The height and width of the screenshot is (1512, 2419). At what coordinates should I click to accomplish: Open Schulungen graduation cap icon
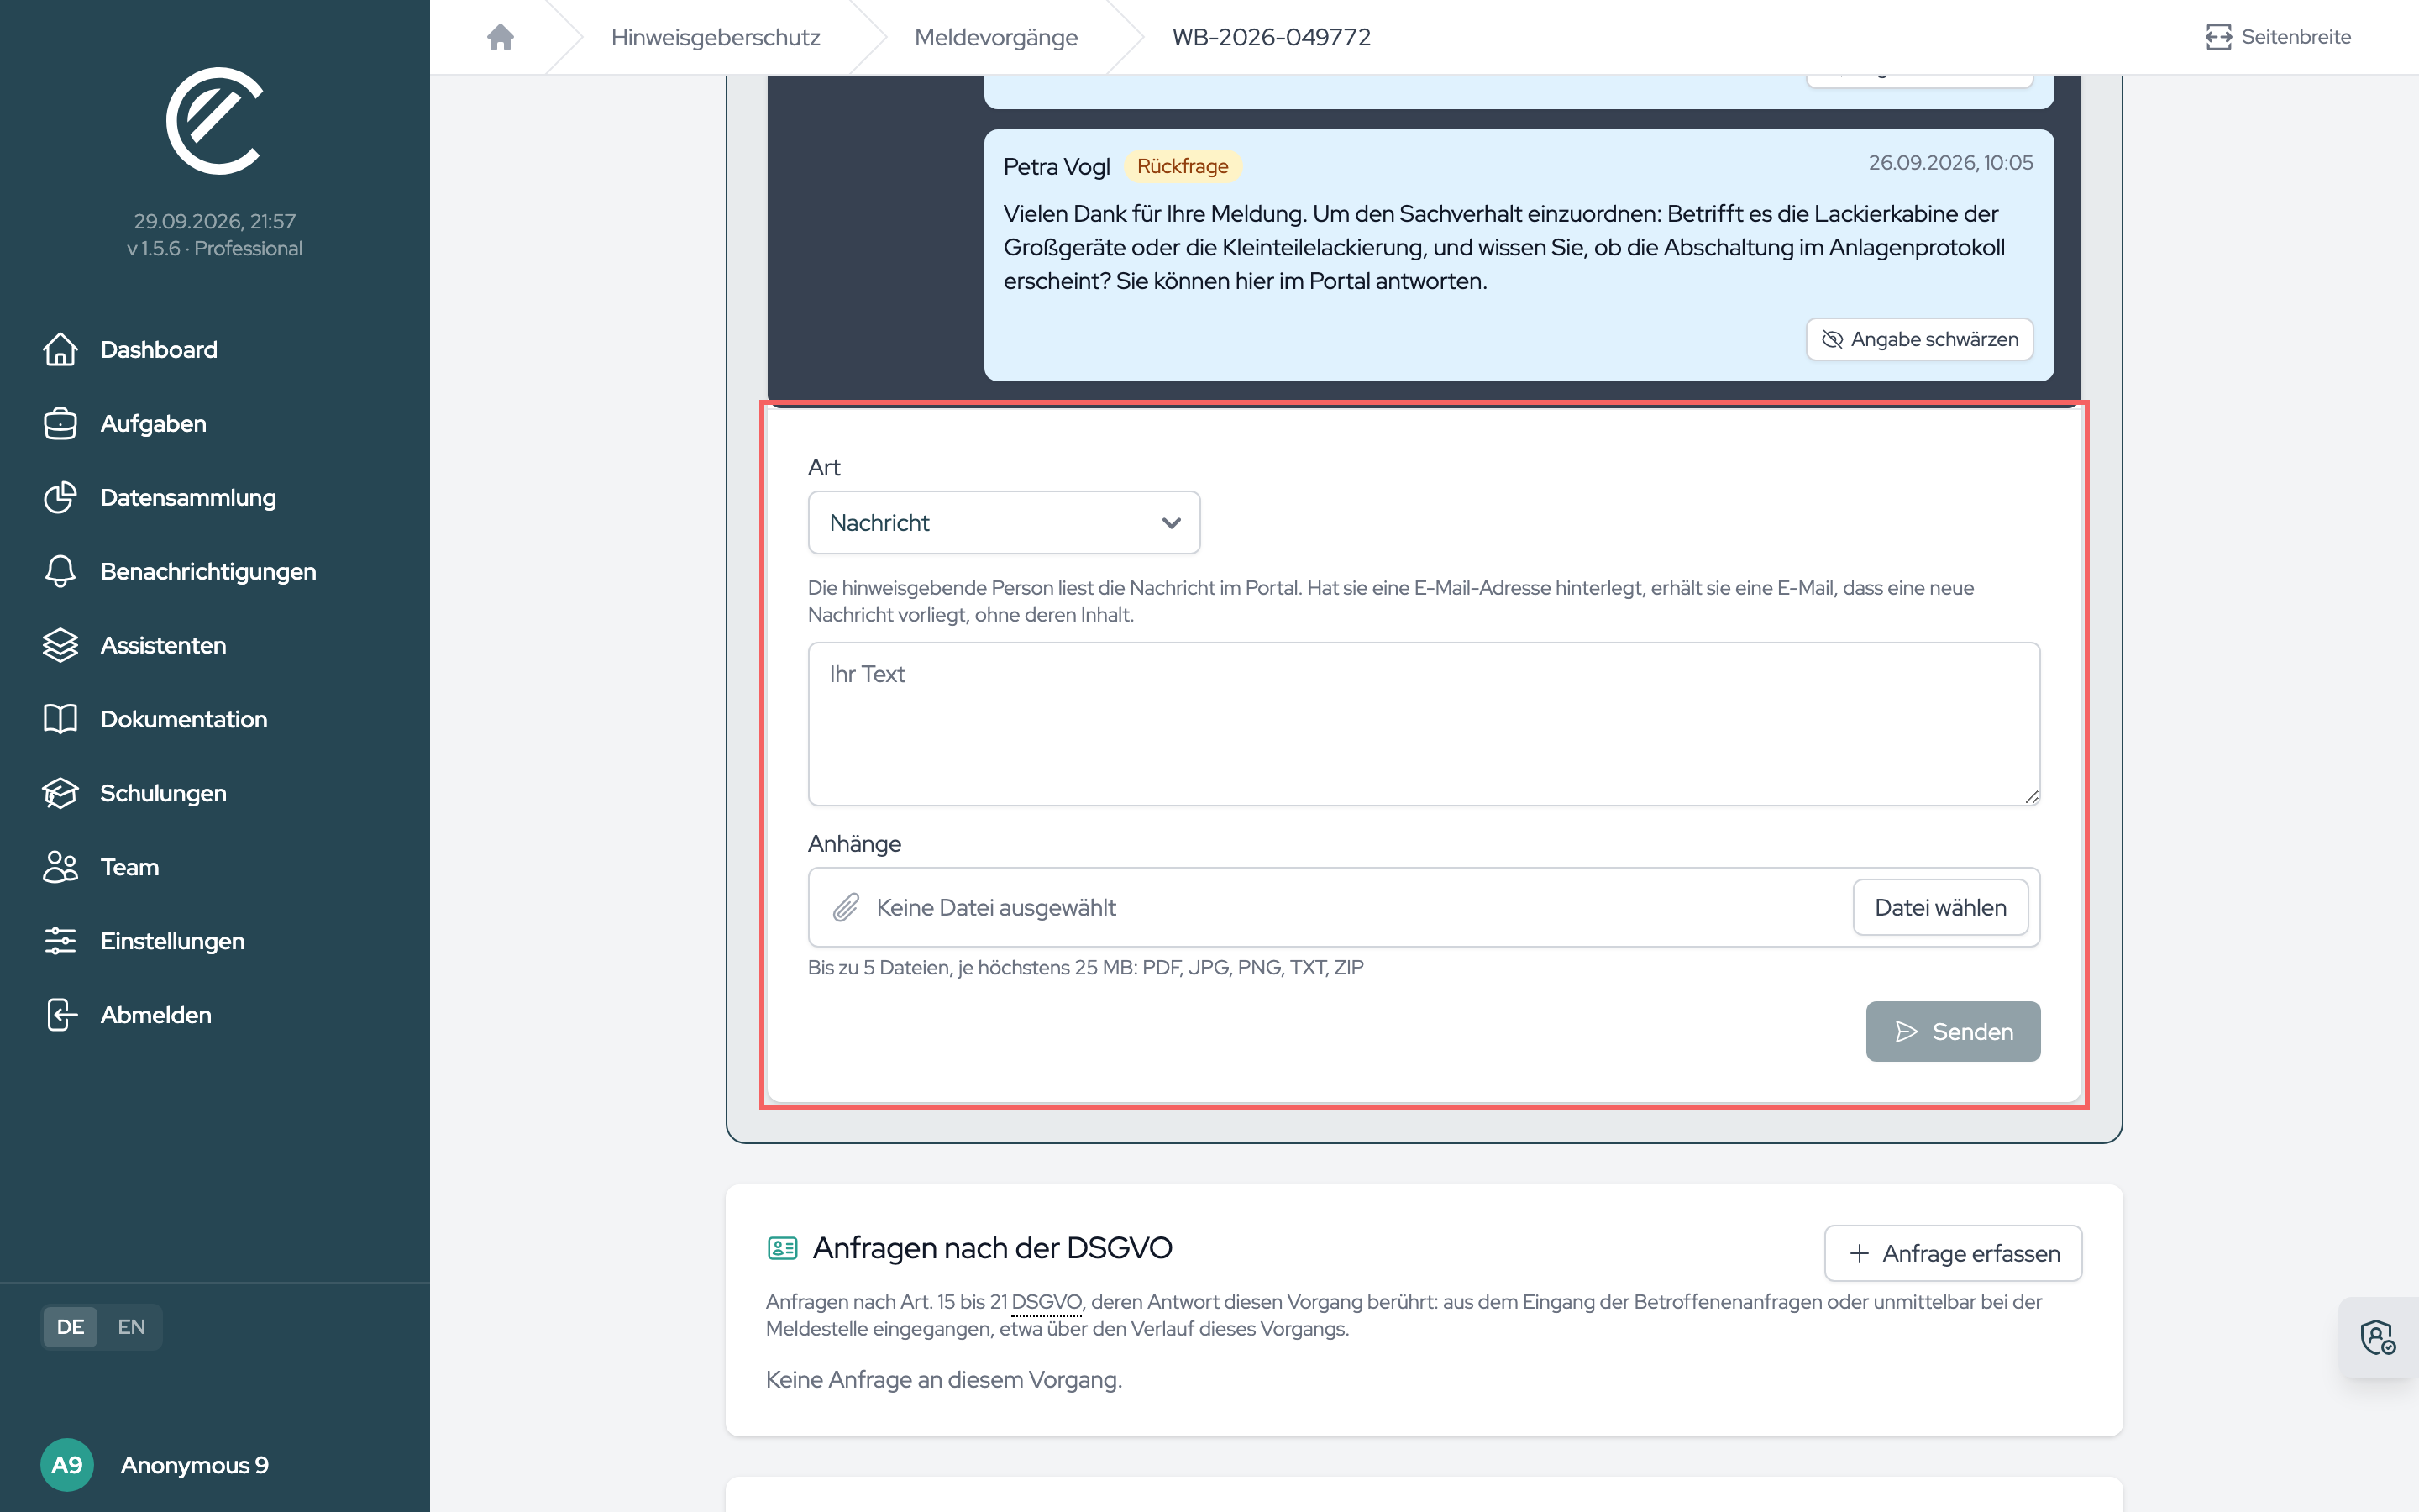pos(60,793)
